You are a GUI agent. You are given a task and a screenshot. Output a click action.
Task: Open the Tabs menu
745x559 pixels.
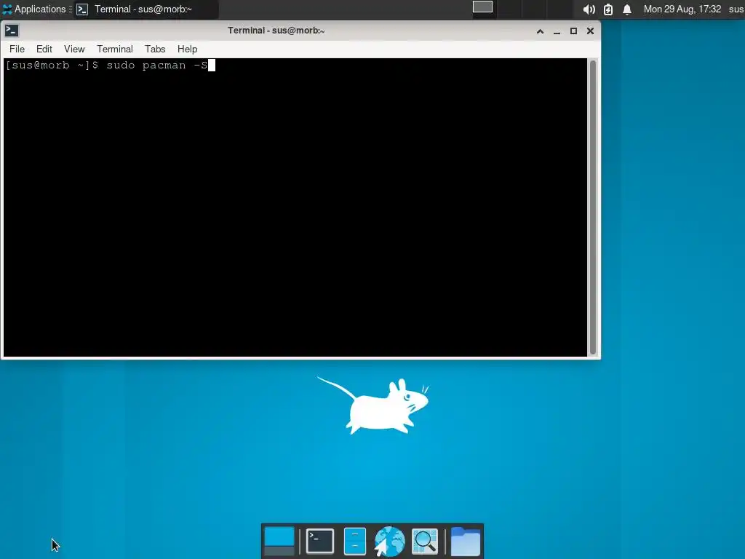pos(155,49)
